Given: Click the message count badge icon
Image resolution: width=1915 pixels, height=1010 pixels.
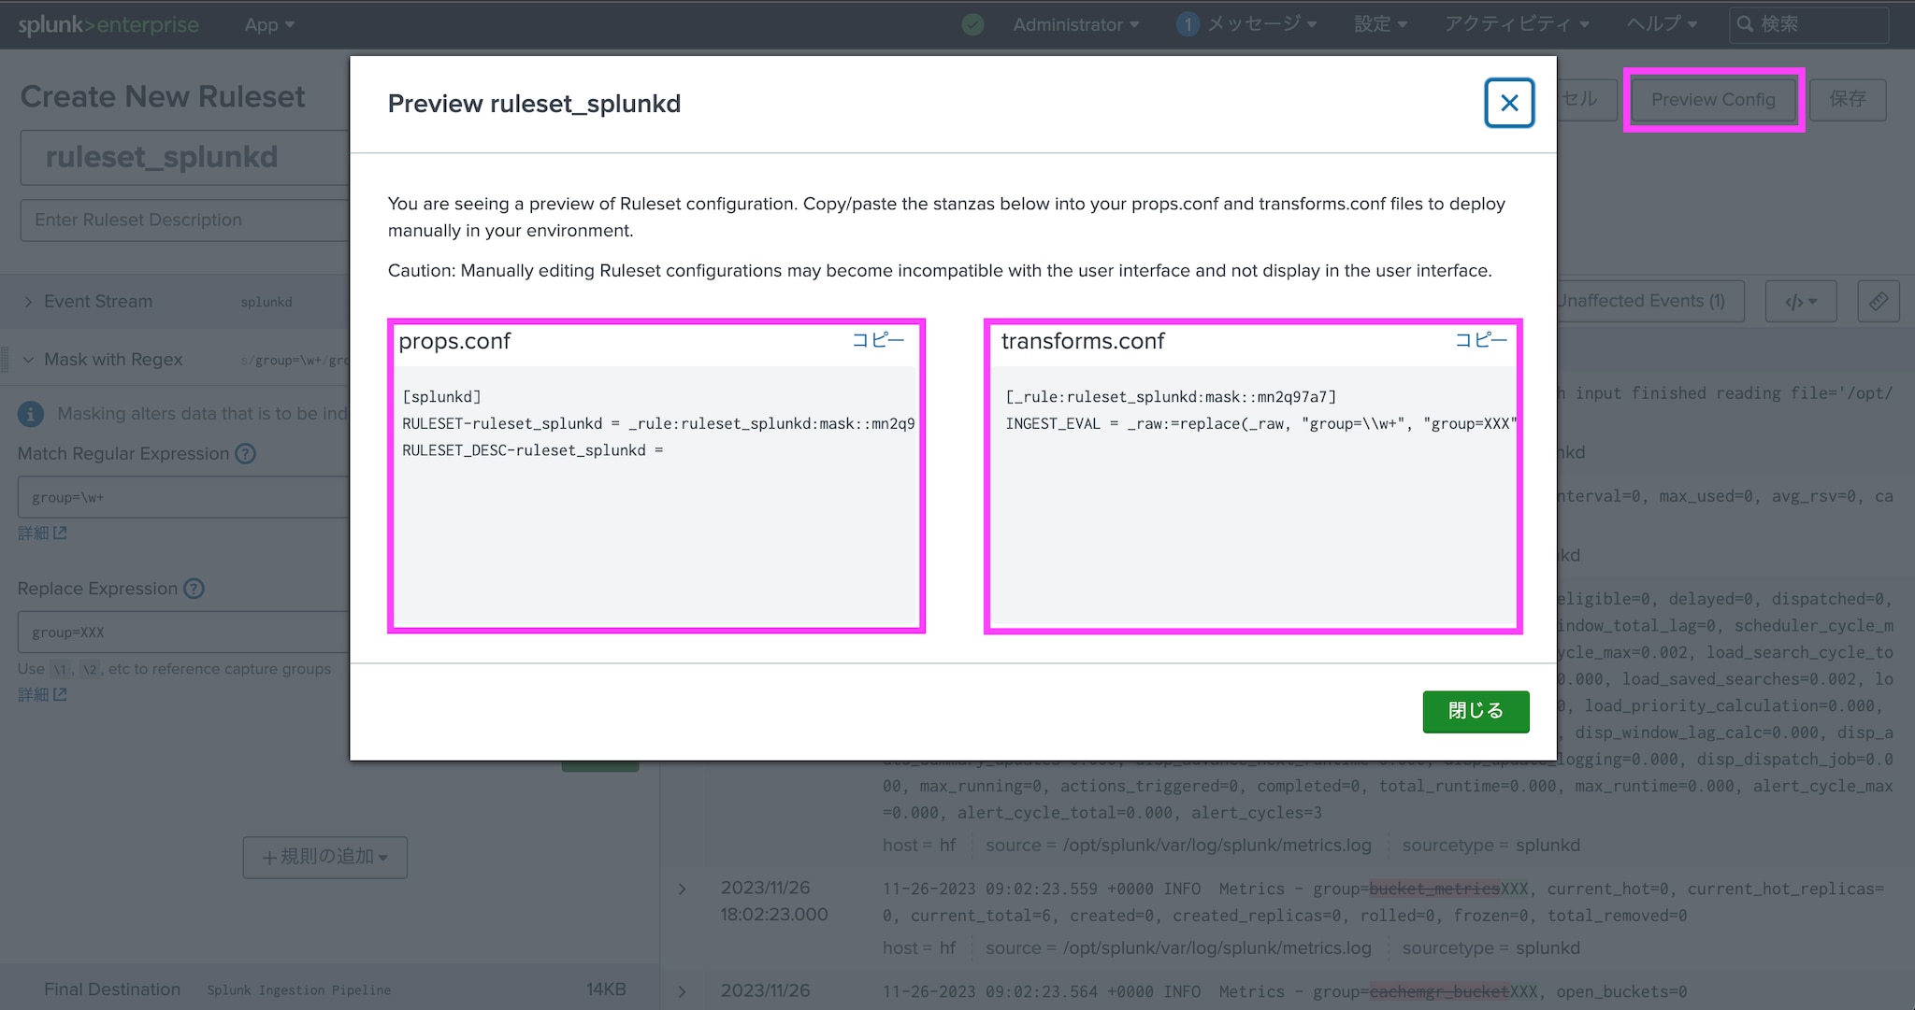Looking at the screenshot, I should tap(1188, 24).
